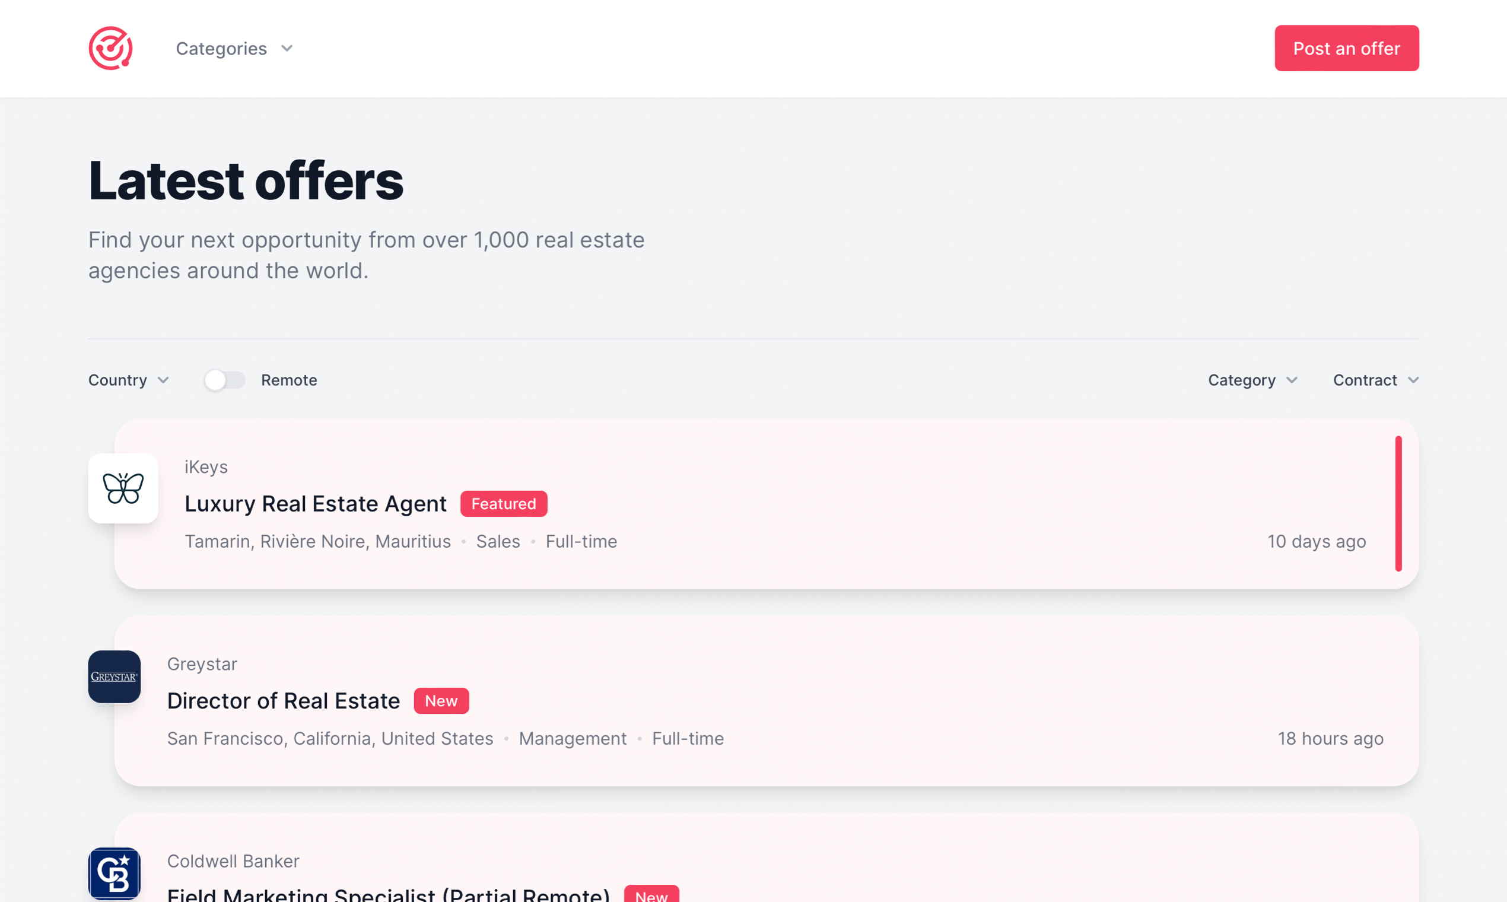
Task: Click the Featured badge on the iKeys offer
Action: (x=503, y=503)
